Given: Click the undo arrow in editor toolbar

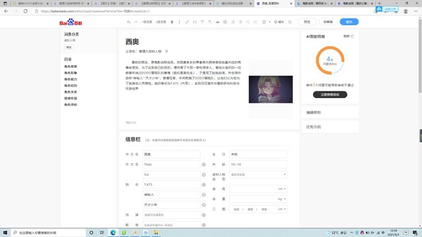Looking at the screenshot, I should coord(129,22).
